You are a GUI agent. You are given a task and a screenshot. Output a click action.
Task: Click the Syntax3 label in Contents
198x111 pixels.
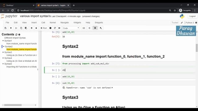click(x=8, y=52)
